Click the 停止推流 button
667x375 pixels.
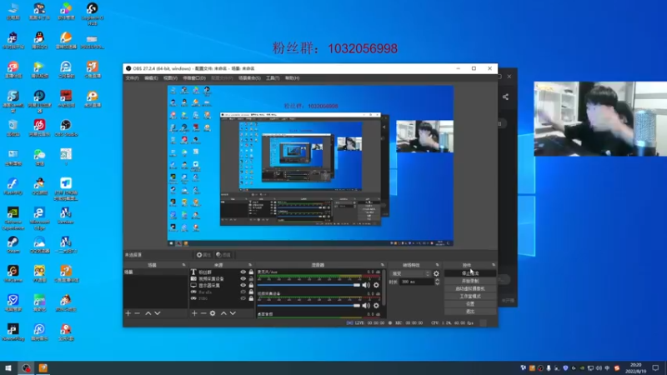click(x=470, y=273)
